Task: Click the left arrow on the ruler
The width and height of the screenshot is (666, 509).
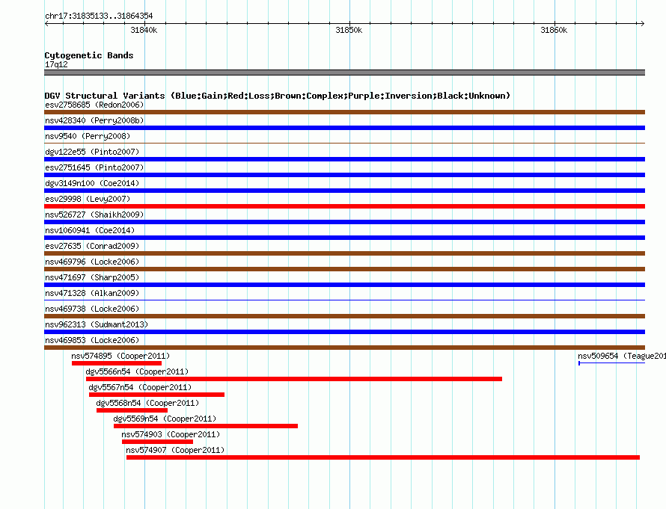Action: [46, 24]
